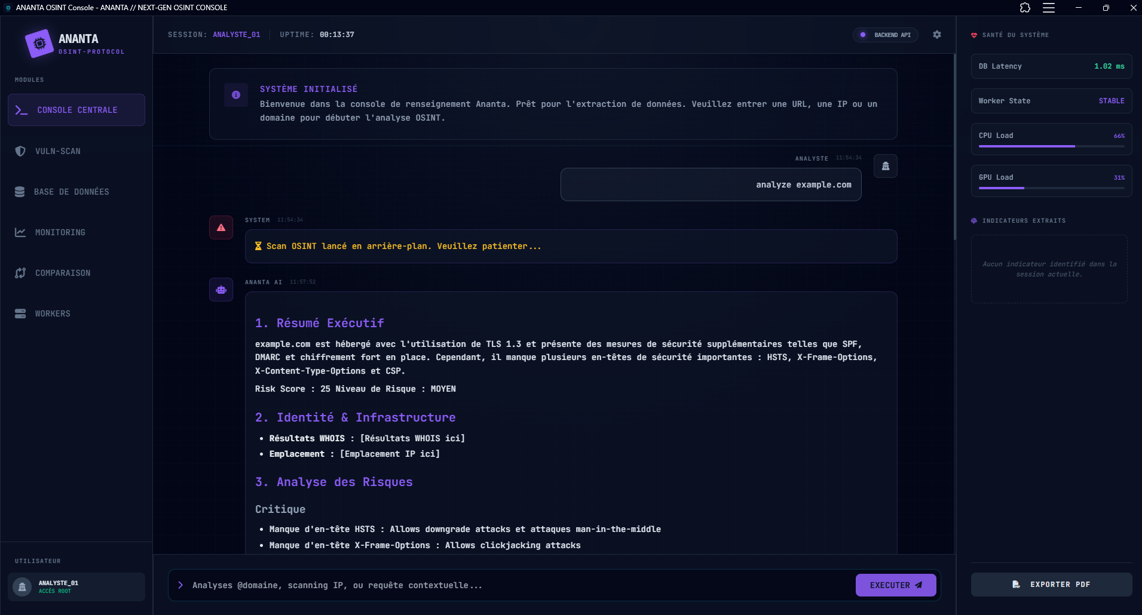Click the chart line icon beside Monitoring

coord(20,232)
